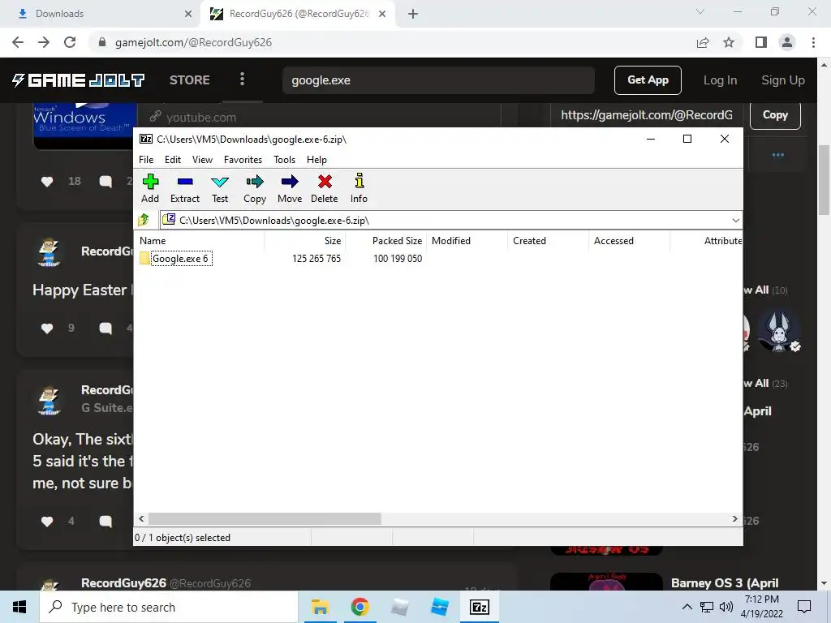Sort by the Size column header

[305, 240]
